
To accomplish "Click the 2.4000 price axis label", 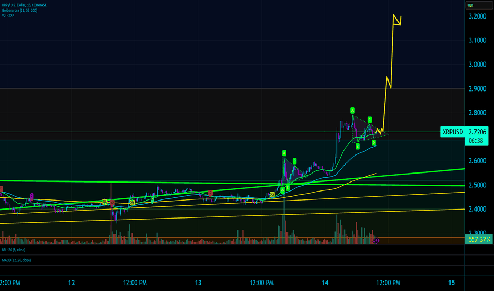I will [x=477, y=209].
